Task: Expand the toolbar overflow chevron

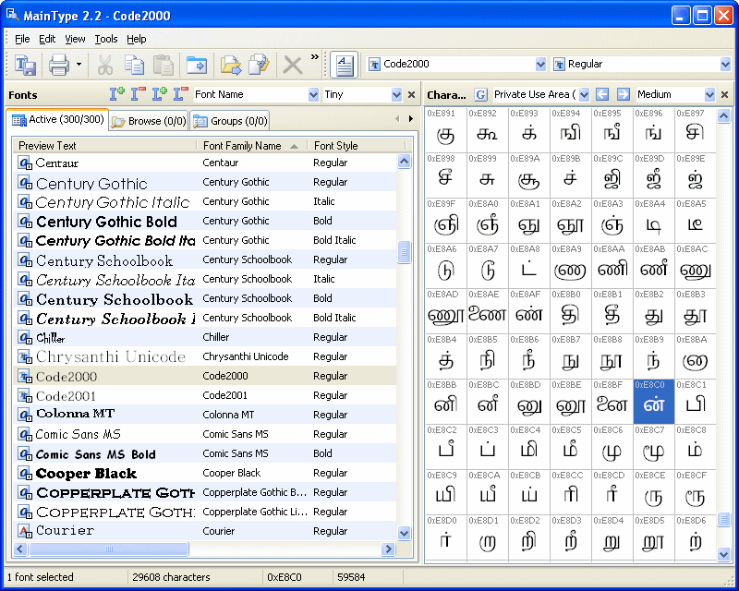Action: click(314, 57)
